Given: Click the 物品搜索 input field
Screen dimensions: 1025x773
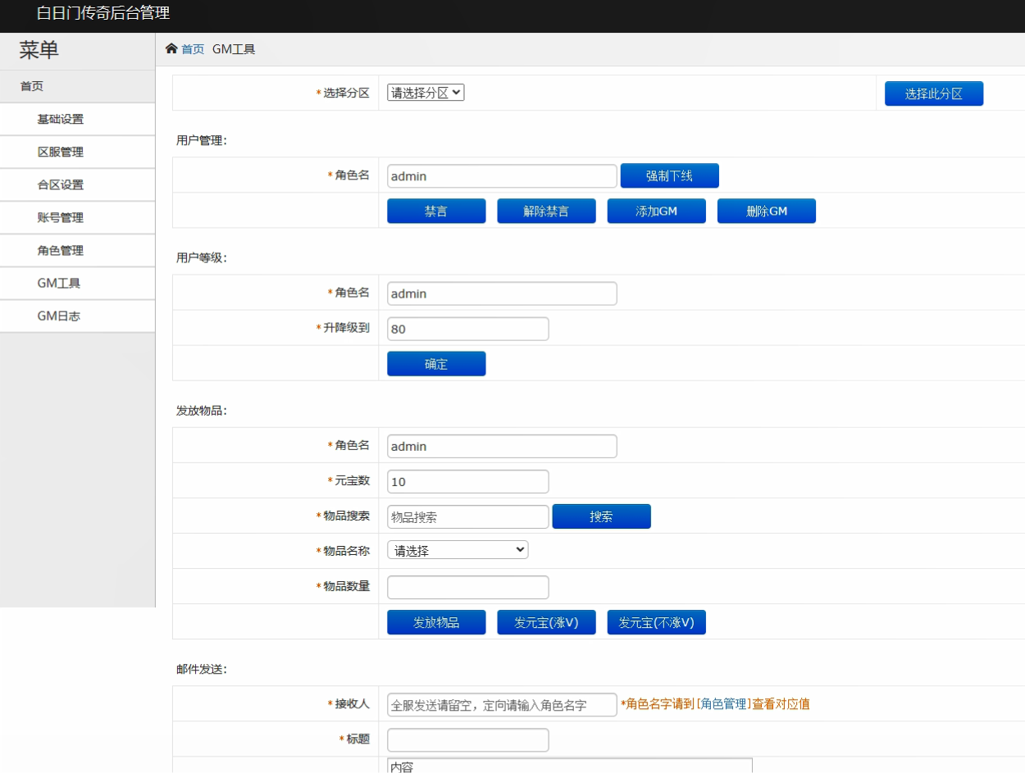Looking at the screenshot, I should pos(467,517).
